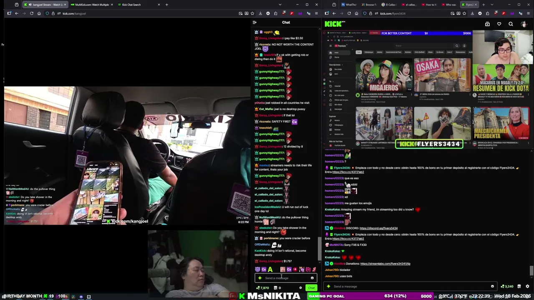Close the Kick Chat Search tab
534x300 pixels.
159,5
